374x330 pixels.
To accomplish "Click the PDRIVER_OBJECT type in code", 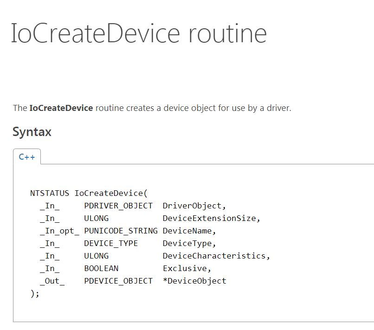I will 118,206.
